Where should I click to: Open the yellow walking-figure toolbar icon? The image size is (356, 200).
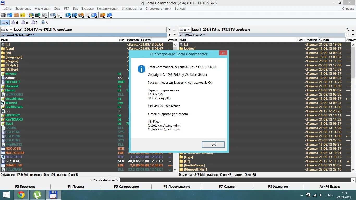pyautogui.click(x=22, y=15)
